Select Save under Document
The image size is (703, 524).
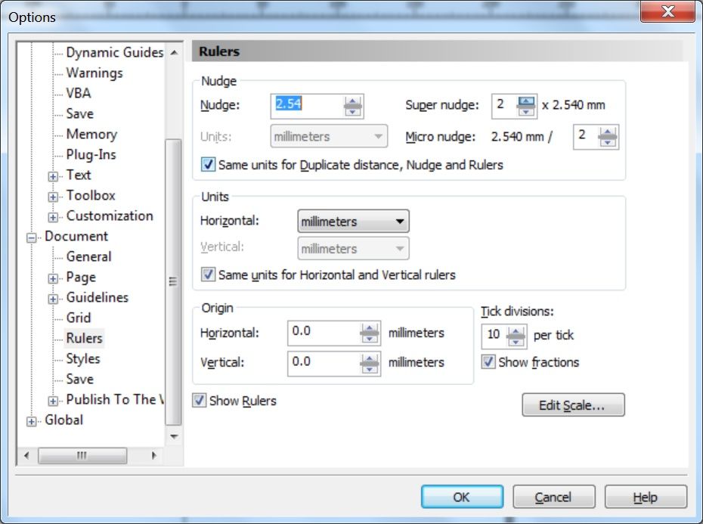tap(80, 379)
